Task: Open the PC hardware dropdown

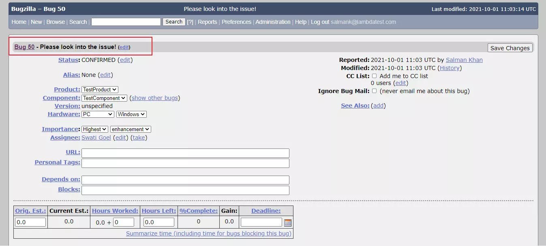Action: click(98, 115)
